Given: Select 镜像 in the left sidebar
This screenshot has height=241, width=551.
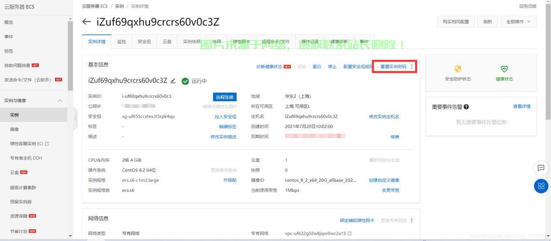Looking at the screenshot, I should pos(14,129).
